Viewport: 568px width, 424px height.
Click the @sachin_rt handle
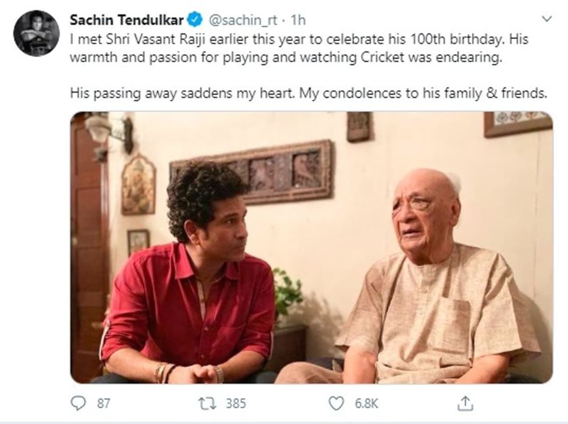243,20
